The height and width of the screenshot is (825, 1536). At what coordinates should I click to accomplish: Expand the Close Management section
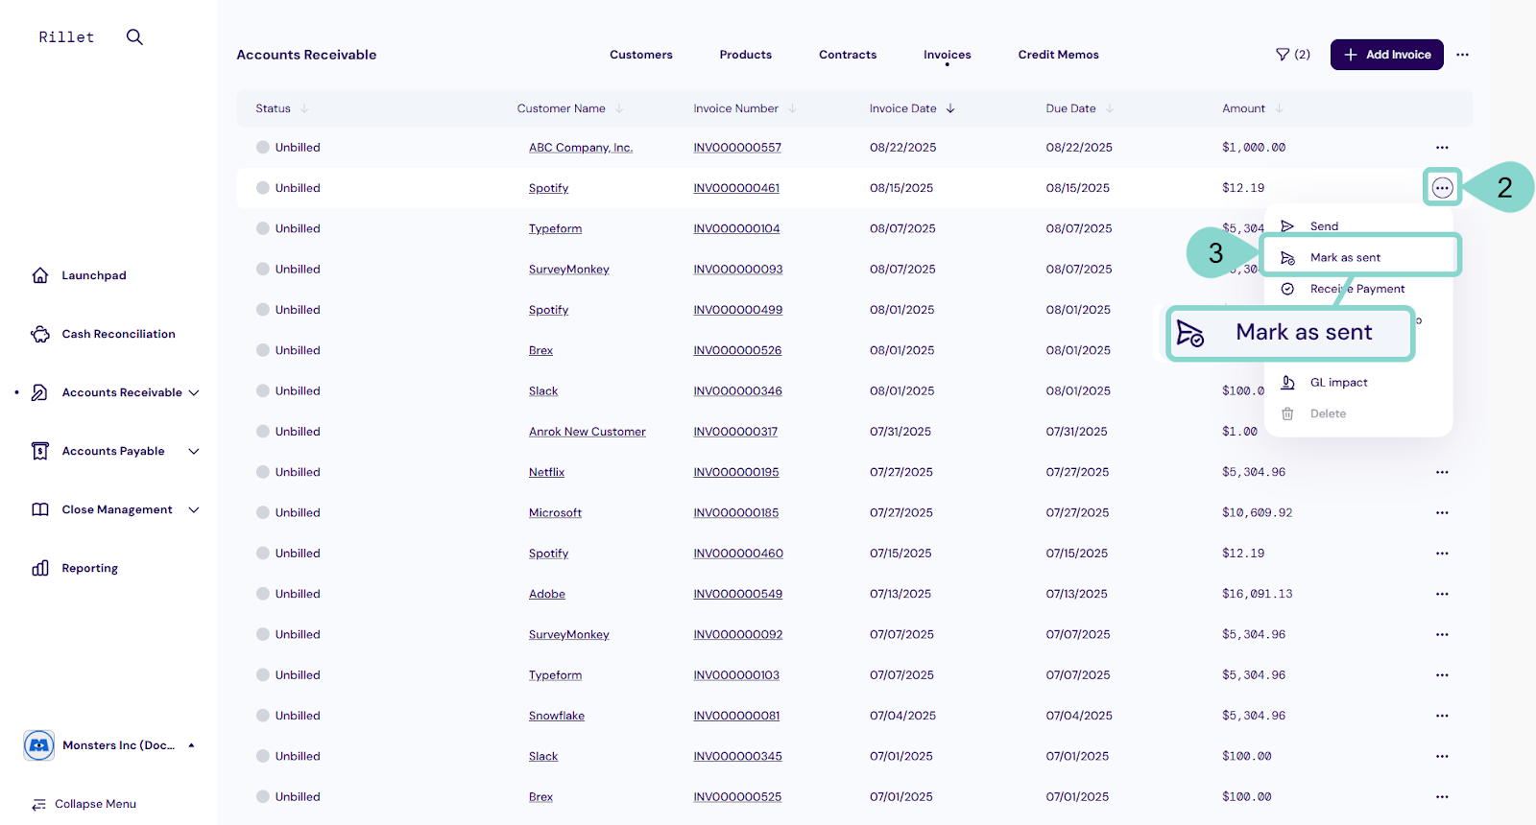pyautogui.click(x=194, y=509)
